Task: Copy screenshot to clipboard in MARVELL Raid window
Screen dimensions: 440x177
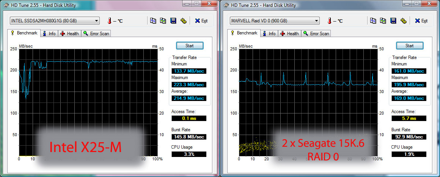Action: [383, 21]
